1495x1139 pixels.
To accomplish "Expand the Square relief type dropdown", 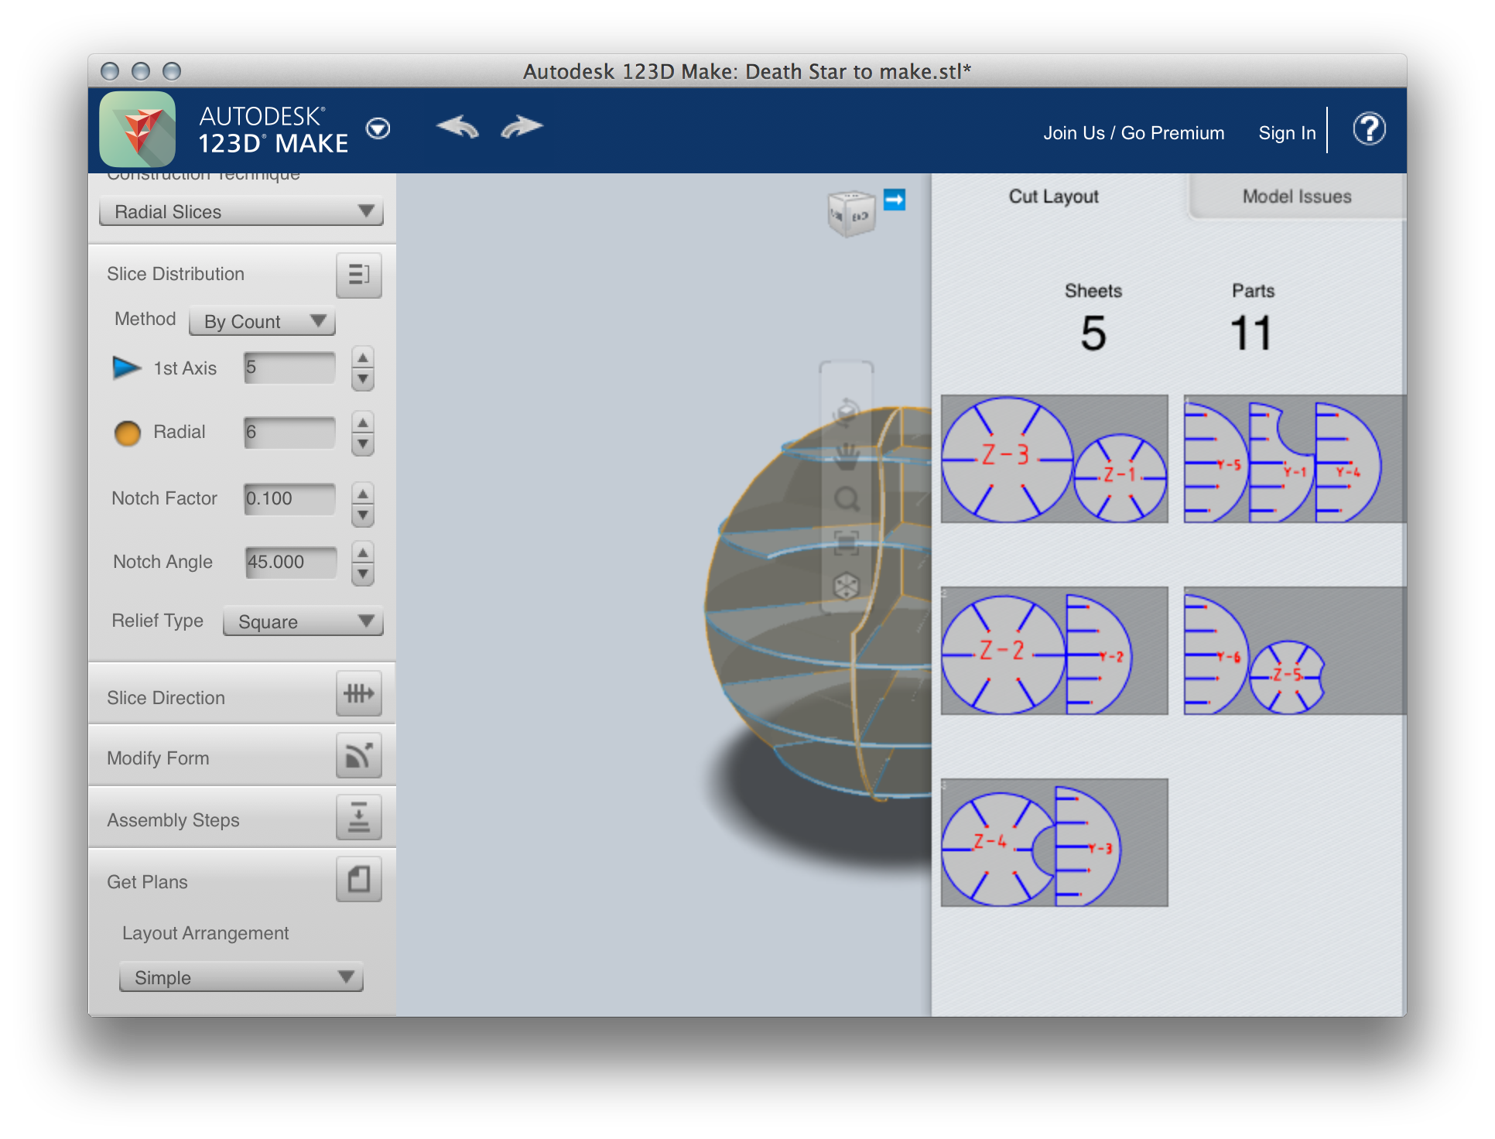I will tap(303, 621).
